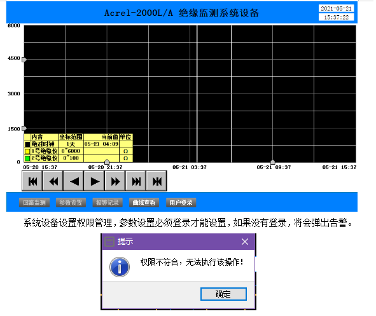The image size is (376, 316).
Task: Click the time-axis marker near 05-21 09:37
Action: (273, 162)
